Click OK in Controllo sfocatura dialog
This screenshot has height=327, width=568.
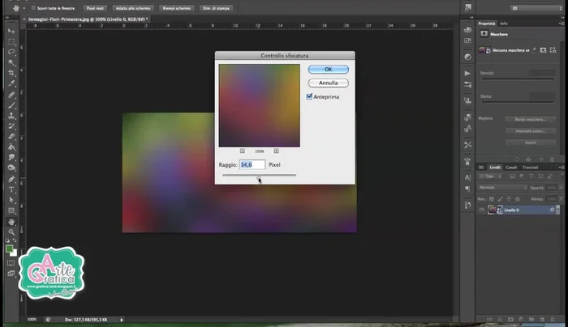click(x=328, y=70)
